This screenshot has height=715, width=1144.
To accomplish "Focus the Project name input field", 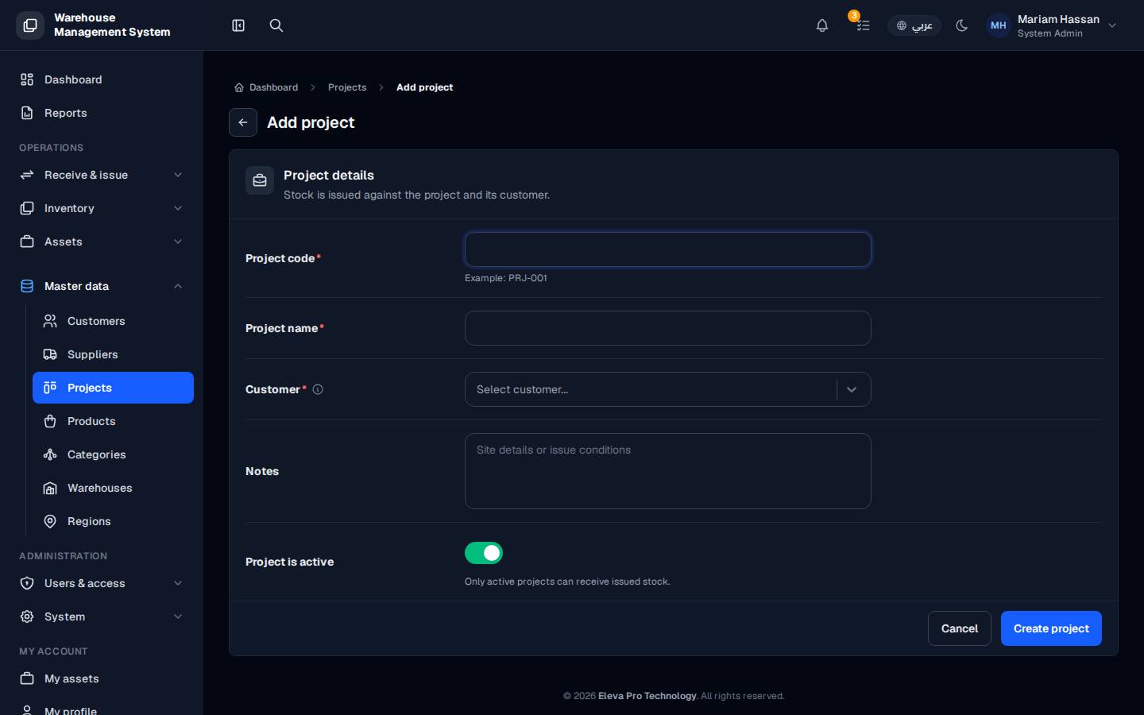I will 668,328.
